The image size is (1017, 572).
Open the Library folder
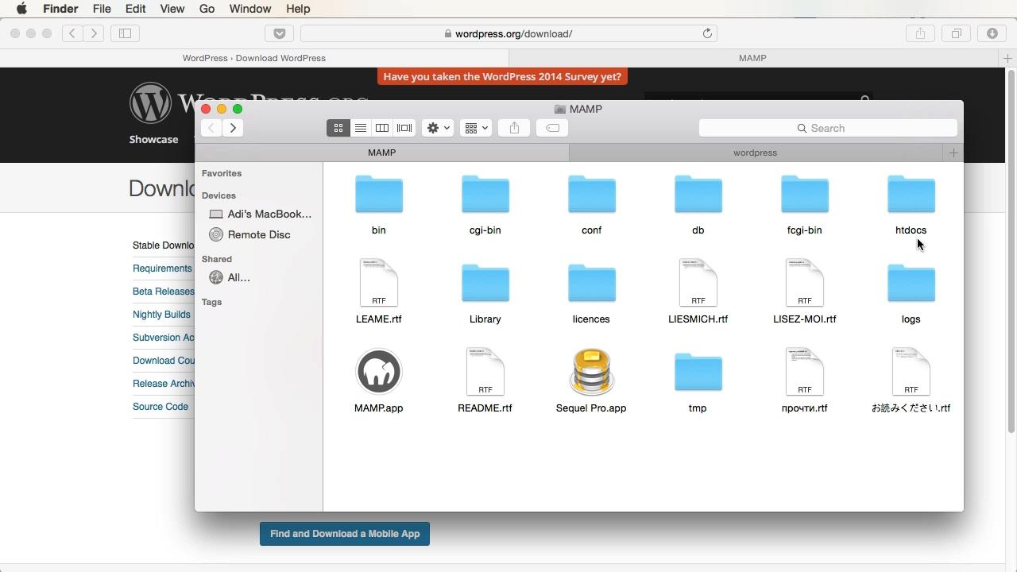click(x=485, y=284)
